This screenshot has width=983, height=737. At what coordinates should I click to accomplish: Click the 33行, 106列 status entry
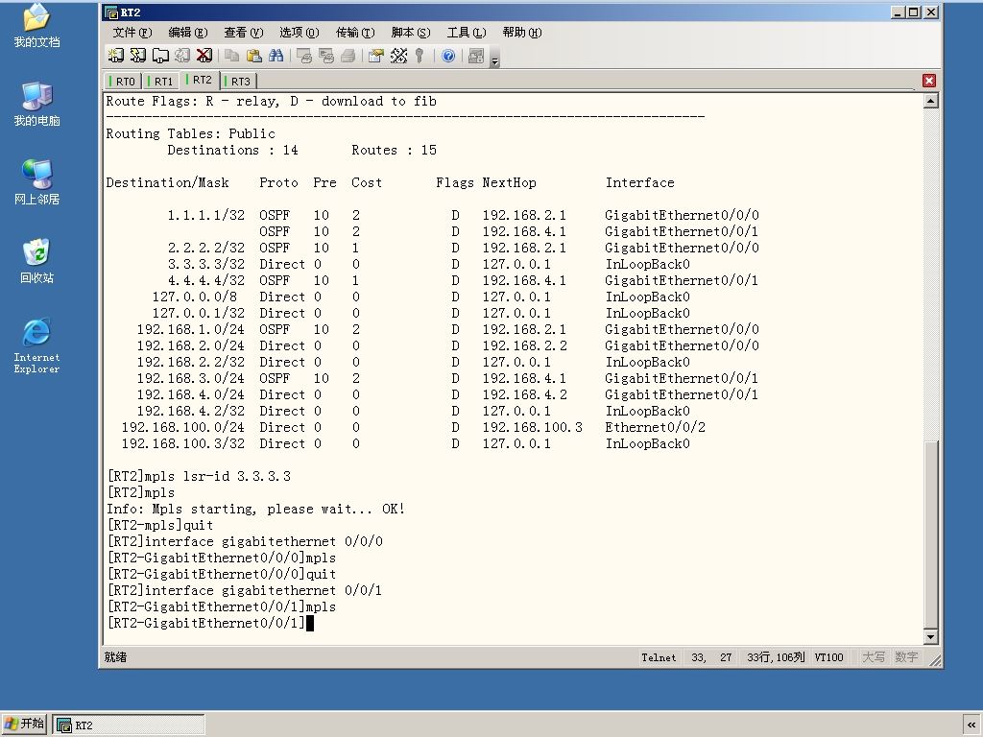tap(776, 657)
